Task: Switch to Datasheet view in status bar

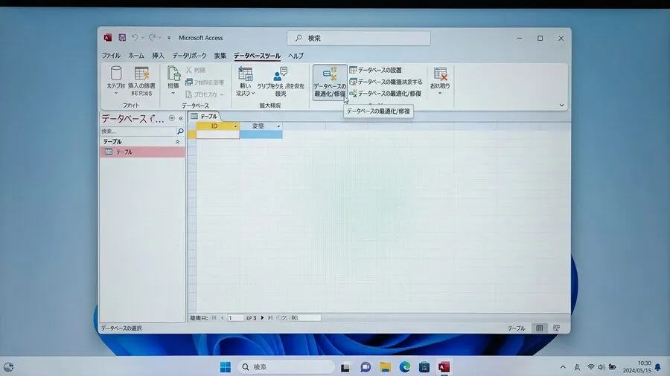Action: (540, 328)
